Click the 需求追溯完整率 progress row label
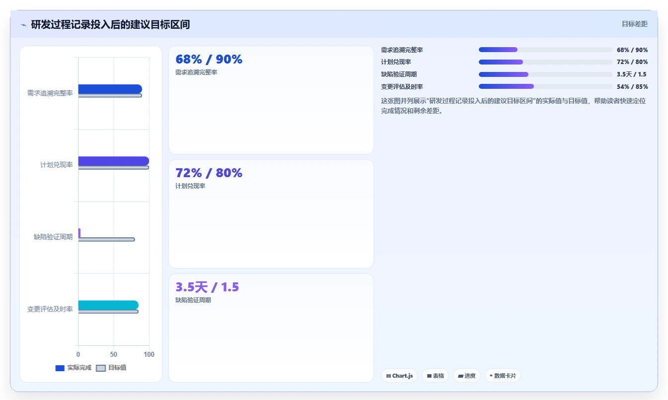This screenshot has width=668, height=400. 402,50
